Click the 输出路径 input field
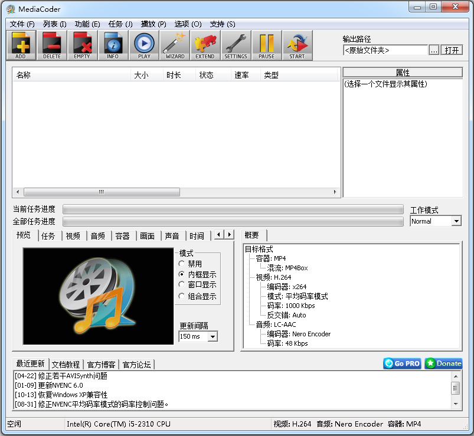Screen dimensions: 474x436 (385, 50)
